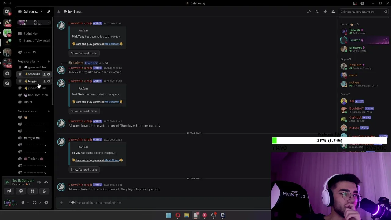Open voice connection signal details
The image size is (391, 220).
coord(7,182)
